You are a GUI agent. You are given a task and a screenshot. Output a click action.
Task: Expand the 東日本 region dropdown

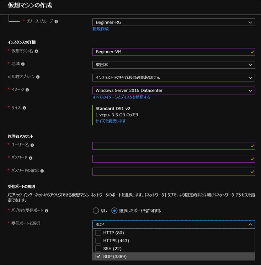click(x=174, y=65)
